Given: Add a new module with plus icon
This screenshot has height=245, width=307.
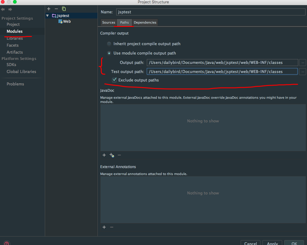Looking at the screenshot, I should click(x=49, y=9).
